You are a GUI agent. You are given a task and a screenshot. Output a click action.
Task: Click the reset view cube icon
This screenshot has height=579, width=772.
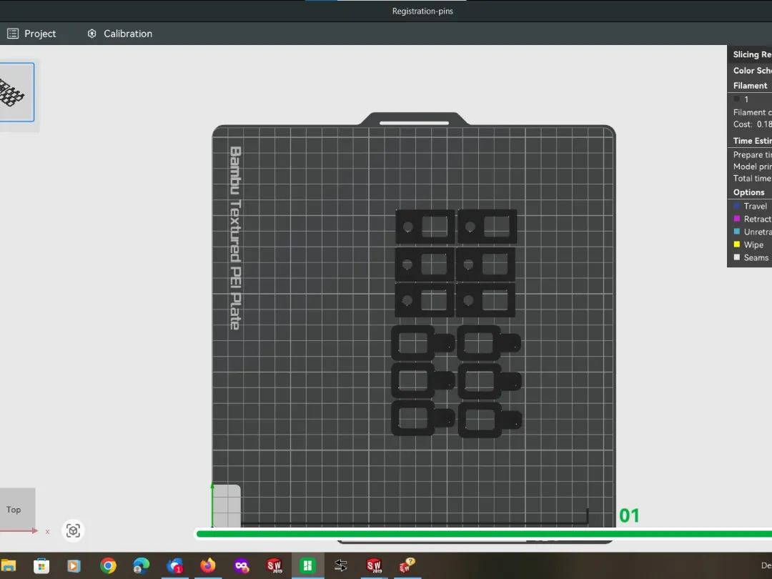click(73, 530)
